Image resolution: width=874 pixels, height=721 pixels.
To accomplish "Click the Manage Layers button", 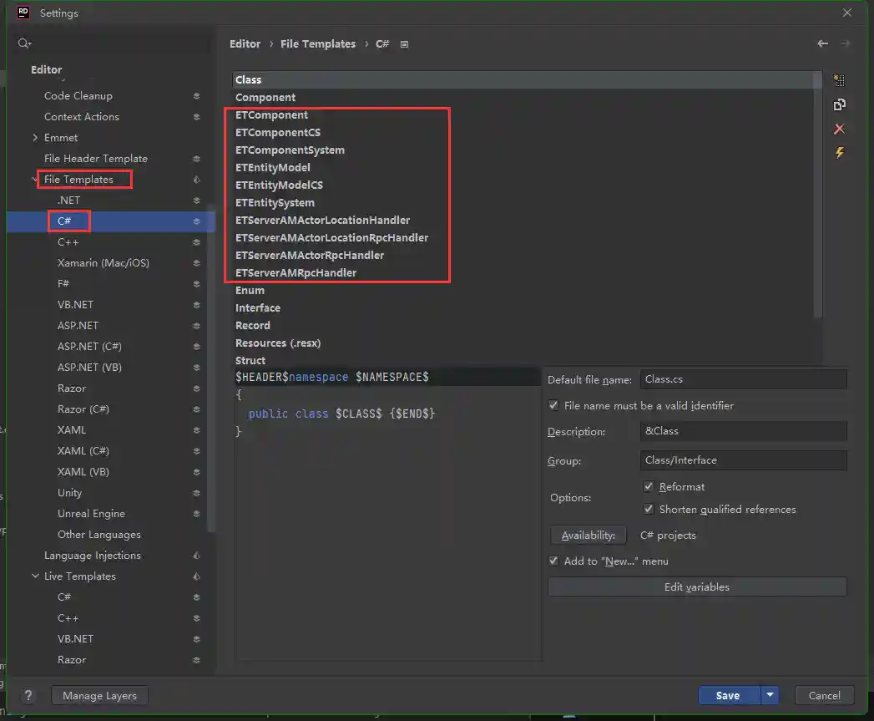I will point(99,695).
